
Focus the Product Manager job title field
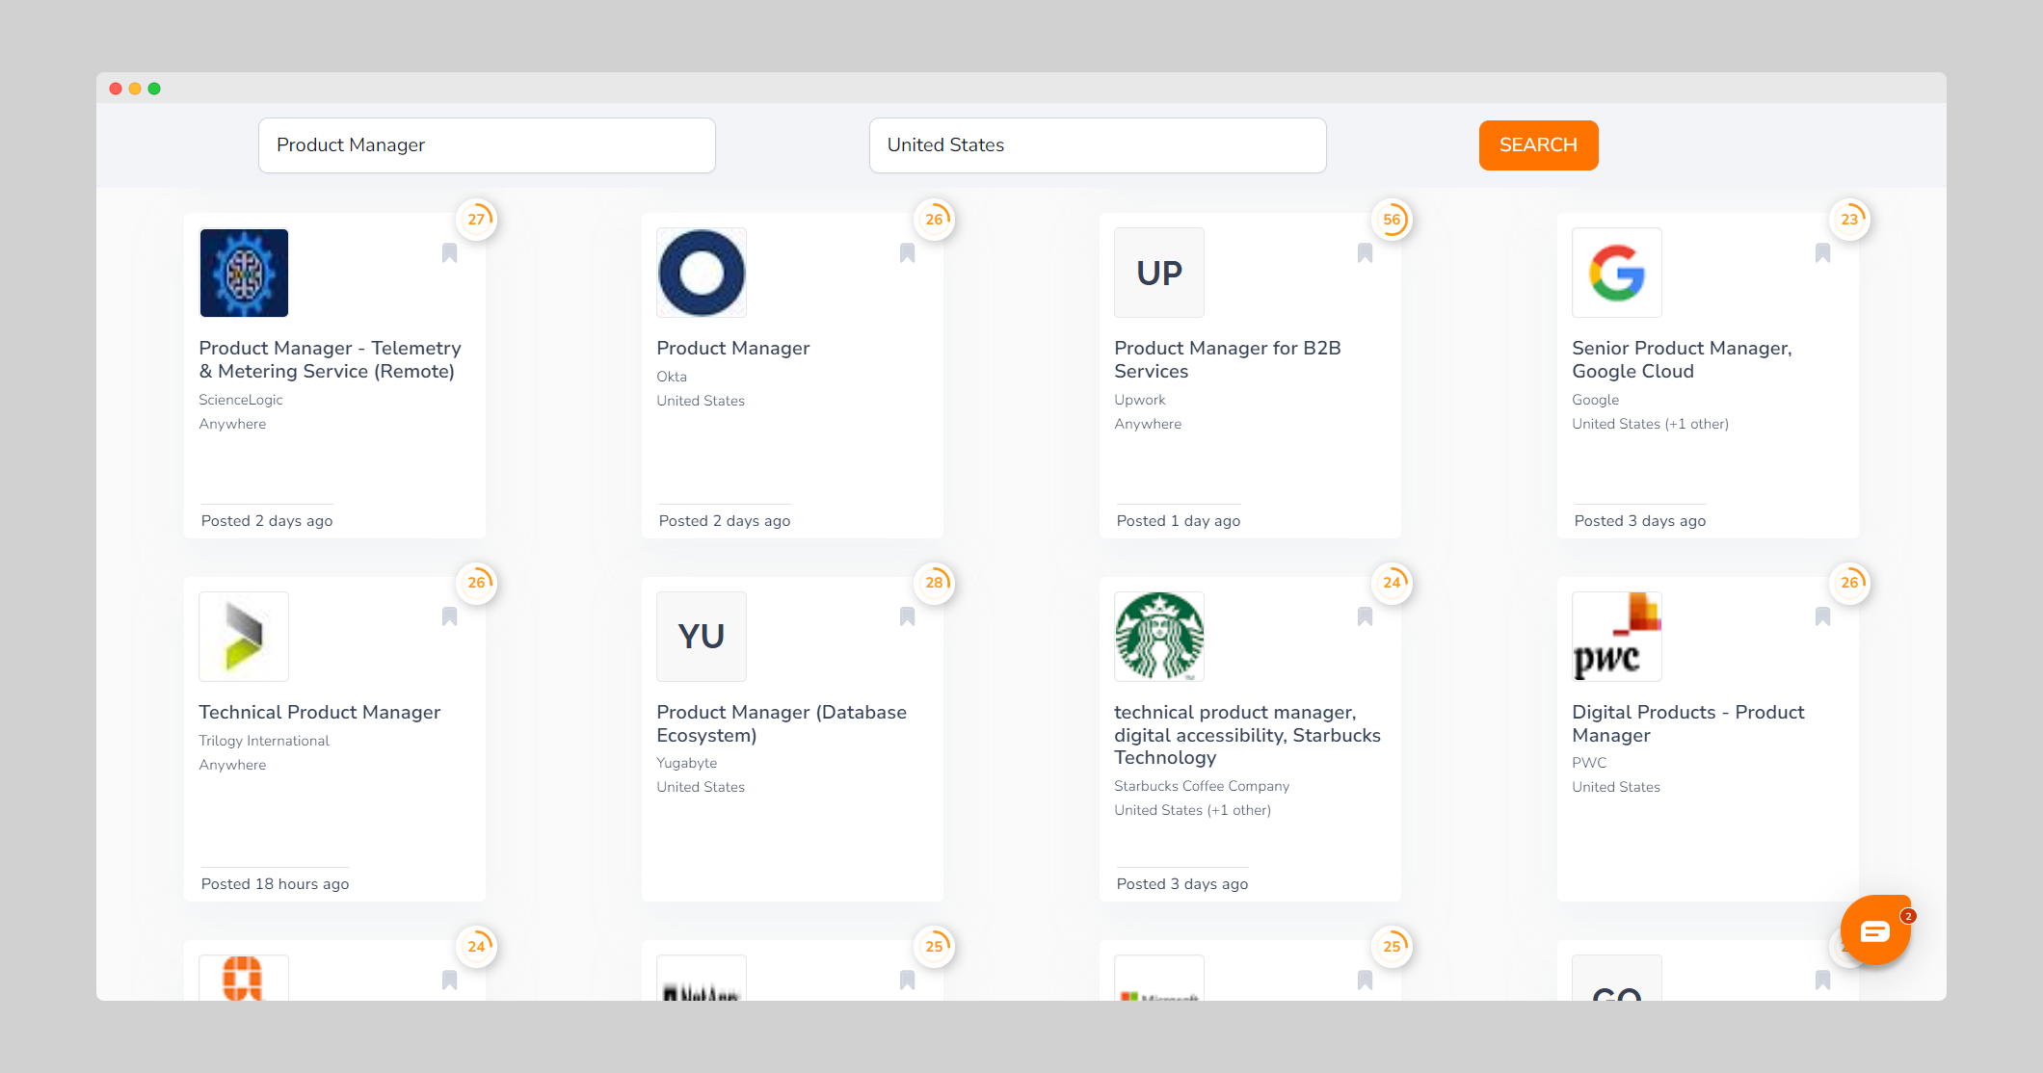click(x=487, y=145)
